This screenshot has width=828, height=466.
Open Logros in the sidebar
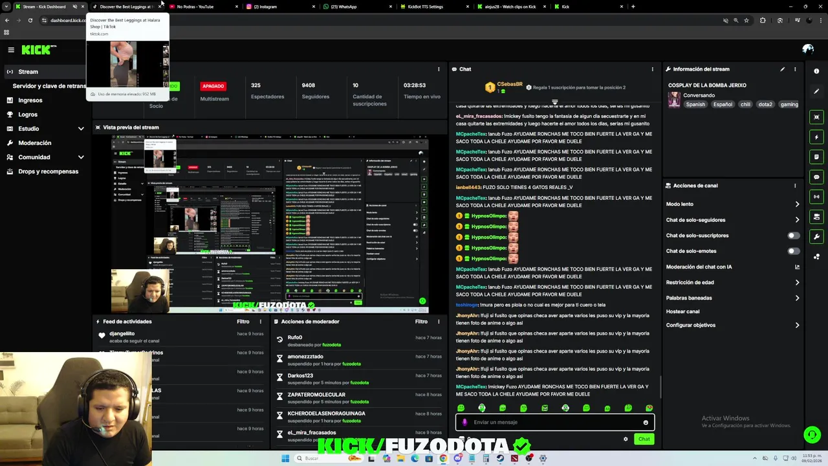click(28, 115)
